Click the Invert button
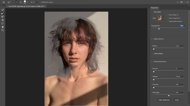The image size is (190, 106). tap(177, 100)
